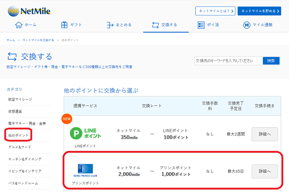Click ネットマイルを貯める button
Image resolution: width=289 pixels, height=192 pixels.
pos(259,11)
